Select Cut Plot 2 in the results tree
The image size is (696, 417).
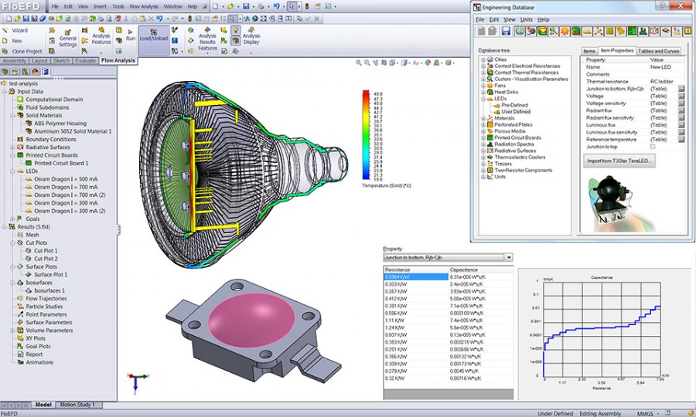[46, 259]
